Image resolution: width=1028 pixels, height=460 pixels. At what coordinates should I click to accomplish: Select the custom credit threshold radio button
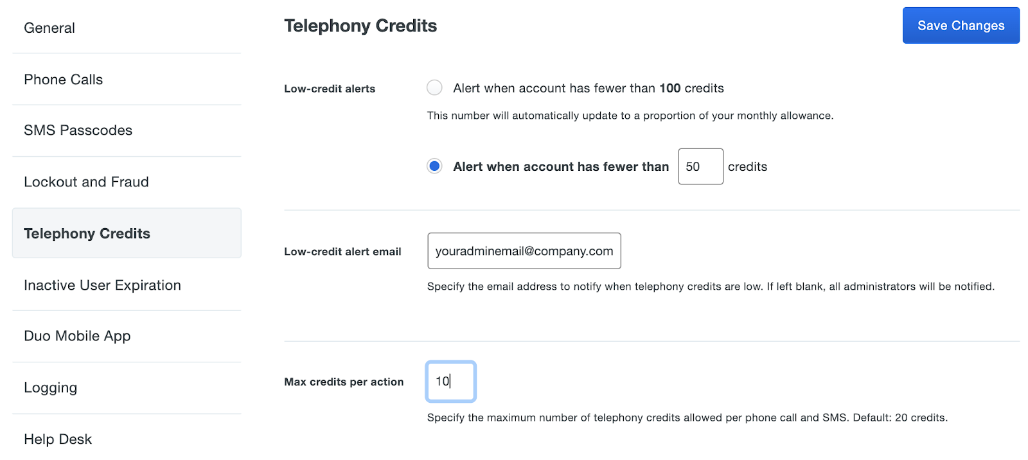click(x=435, y=166)
